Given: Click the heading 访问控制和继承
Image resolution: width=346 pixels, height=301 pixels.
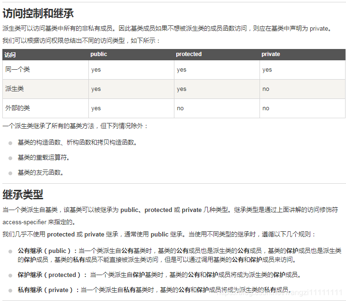Looking at the screenshot, I should click(x=38, y=14).
